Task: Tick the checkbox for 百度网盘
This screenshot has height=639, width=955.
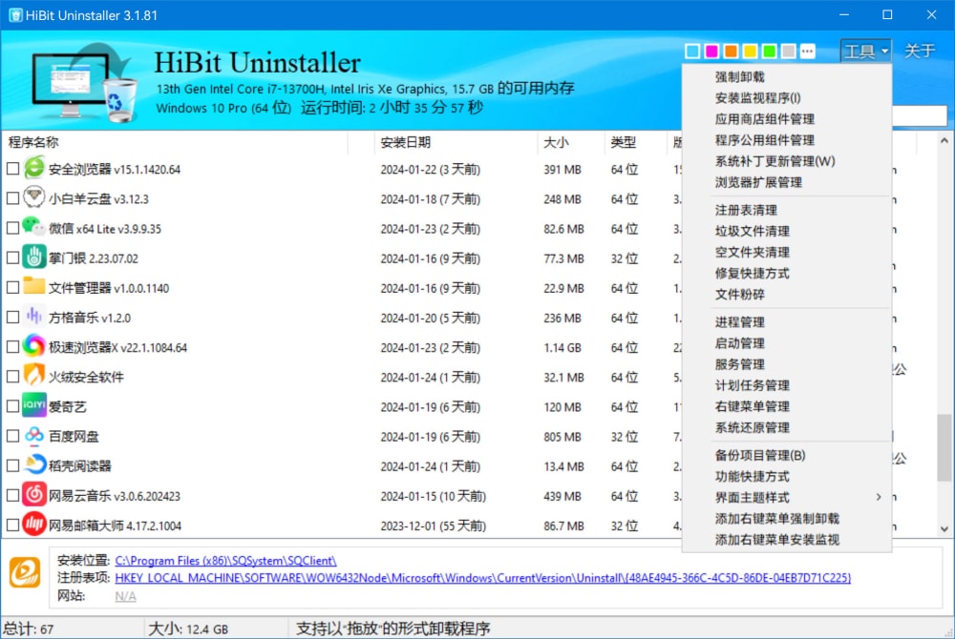Action: click(x=12, y=436)
